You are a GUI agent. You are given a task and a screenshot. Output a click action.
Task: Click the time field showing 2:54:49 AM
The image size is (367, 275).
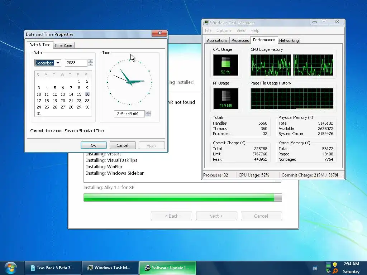pyautogui.click(x=129, y=114)
